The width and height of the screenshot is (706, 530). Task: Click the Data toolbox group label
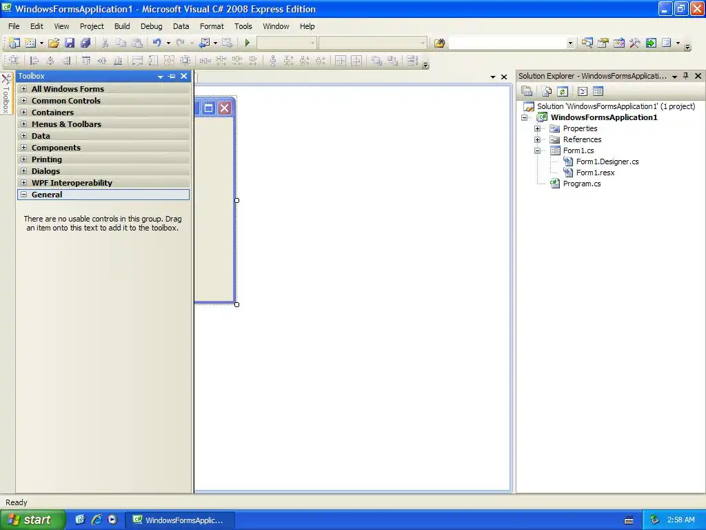41,136
